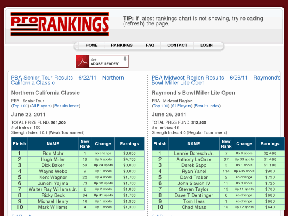Select the name Michael Henry
The width and height of the screenshot is (288, 216).
(53, 201)
